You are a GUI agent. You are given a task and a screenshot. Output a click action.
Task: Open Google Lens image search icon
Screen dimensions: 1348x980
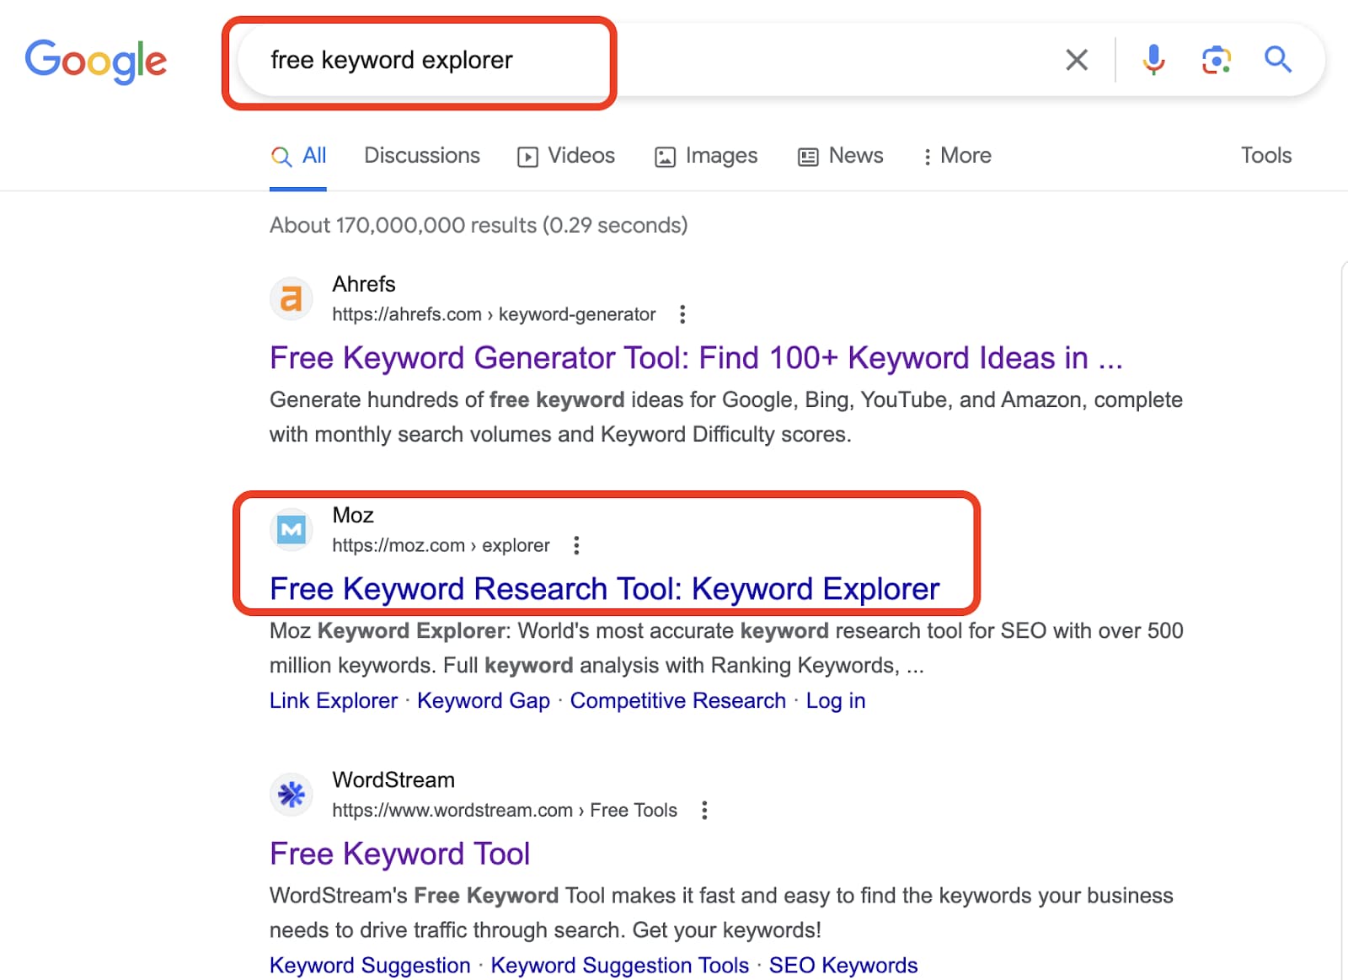click(1215, 60)
